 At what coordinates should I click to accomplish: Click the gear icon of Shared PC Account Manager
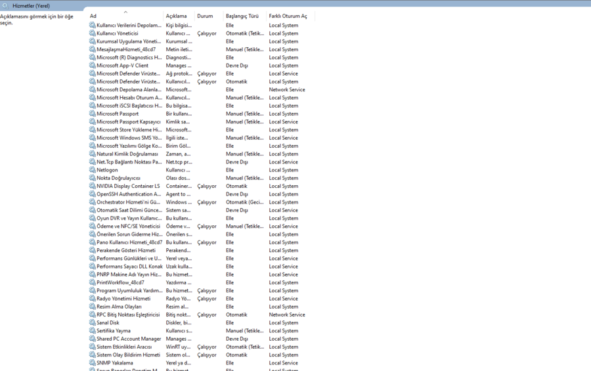(93, 339)
